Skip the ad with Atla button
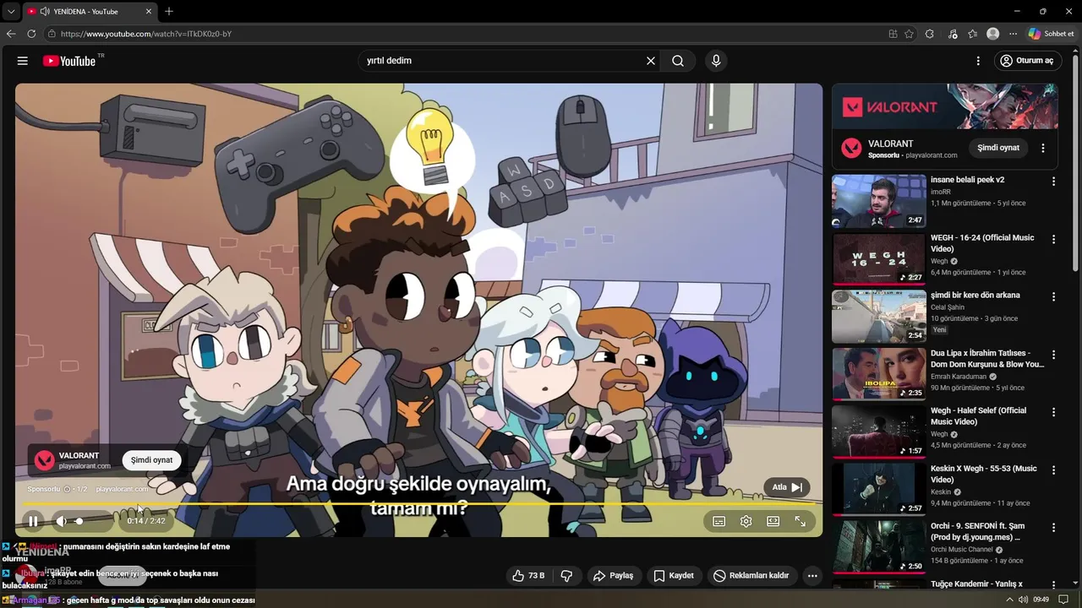The height and width of the screenshot is (608, 1082). click(x=787, y=487)
